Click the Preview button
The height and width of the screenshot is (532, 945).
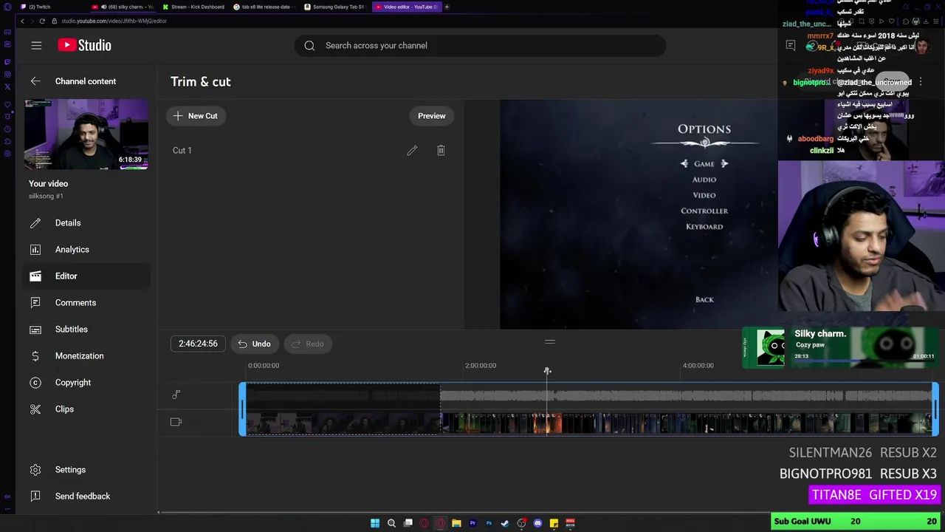[x=432, y=116]
